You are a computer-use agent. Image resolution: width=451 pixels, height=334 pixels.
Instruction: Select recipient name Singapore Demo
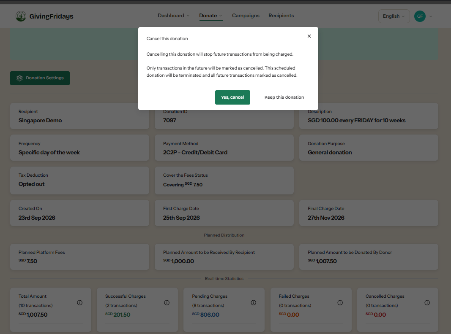[x=40, y=121]
